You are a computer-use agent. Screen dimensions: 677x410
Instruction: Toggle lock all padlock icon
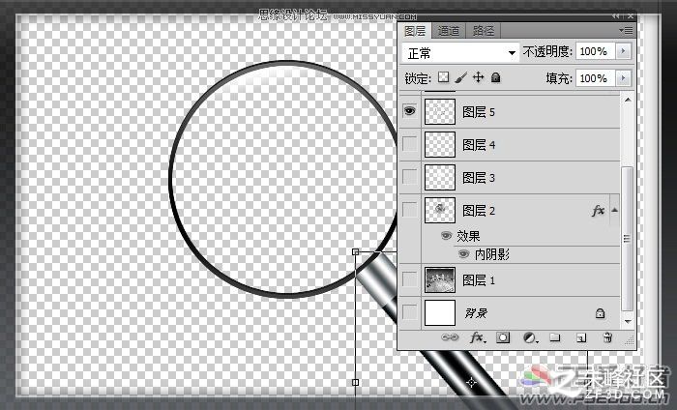[495, 77]
